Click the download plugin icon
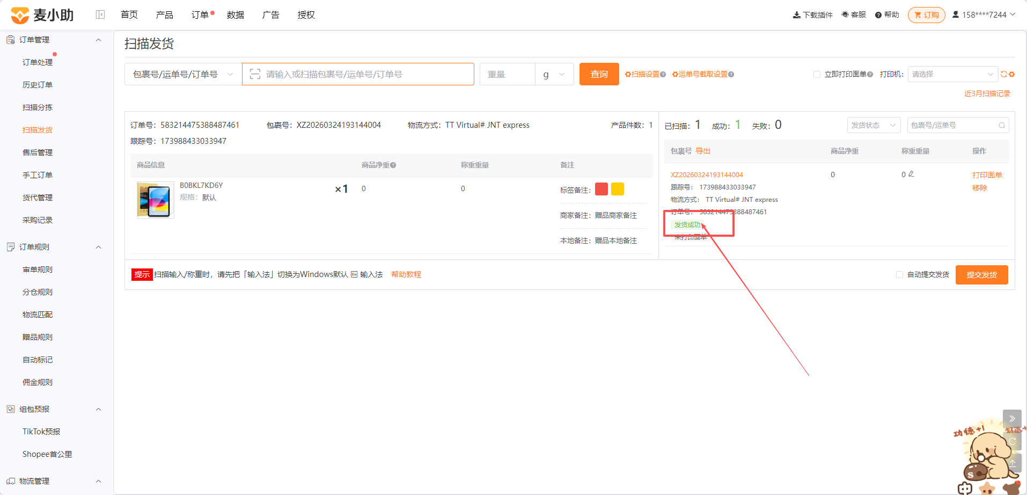 click(796, 15)
